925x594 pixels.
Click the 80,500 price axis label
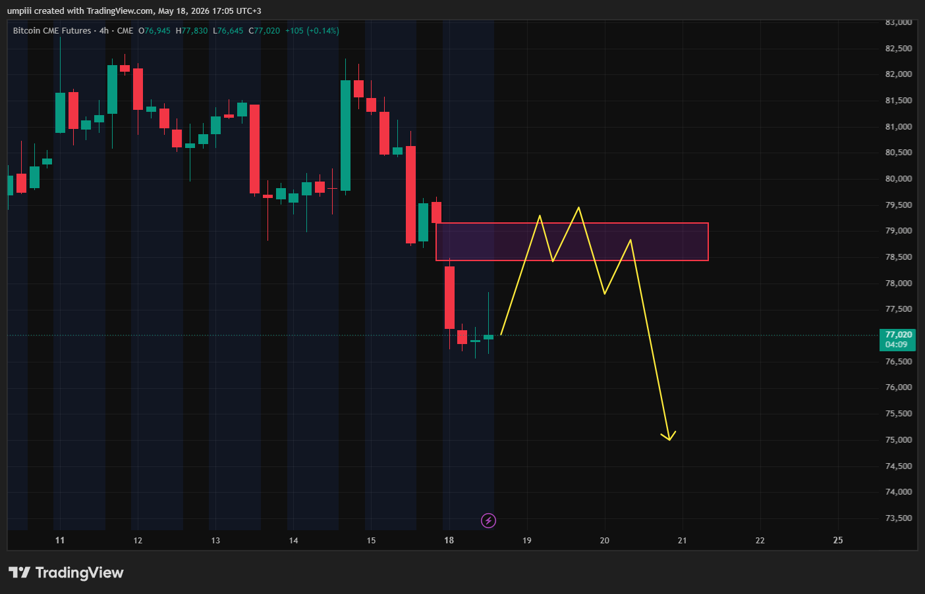899,153
